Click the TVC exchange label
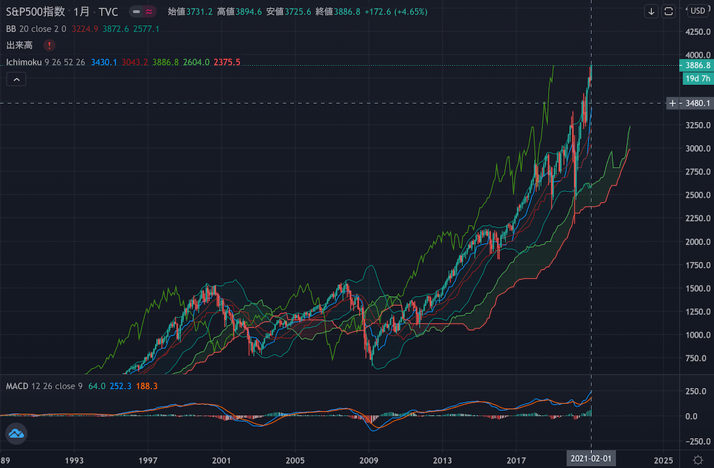Image resolution: width=714 pixels, height=468 pixels. (108, 12)
